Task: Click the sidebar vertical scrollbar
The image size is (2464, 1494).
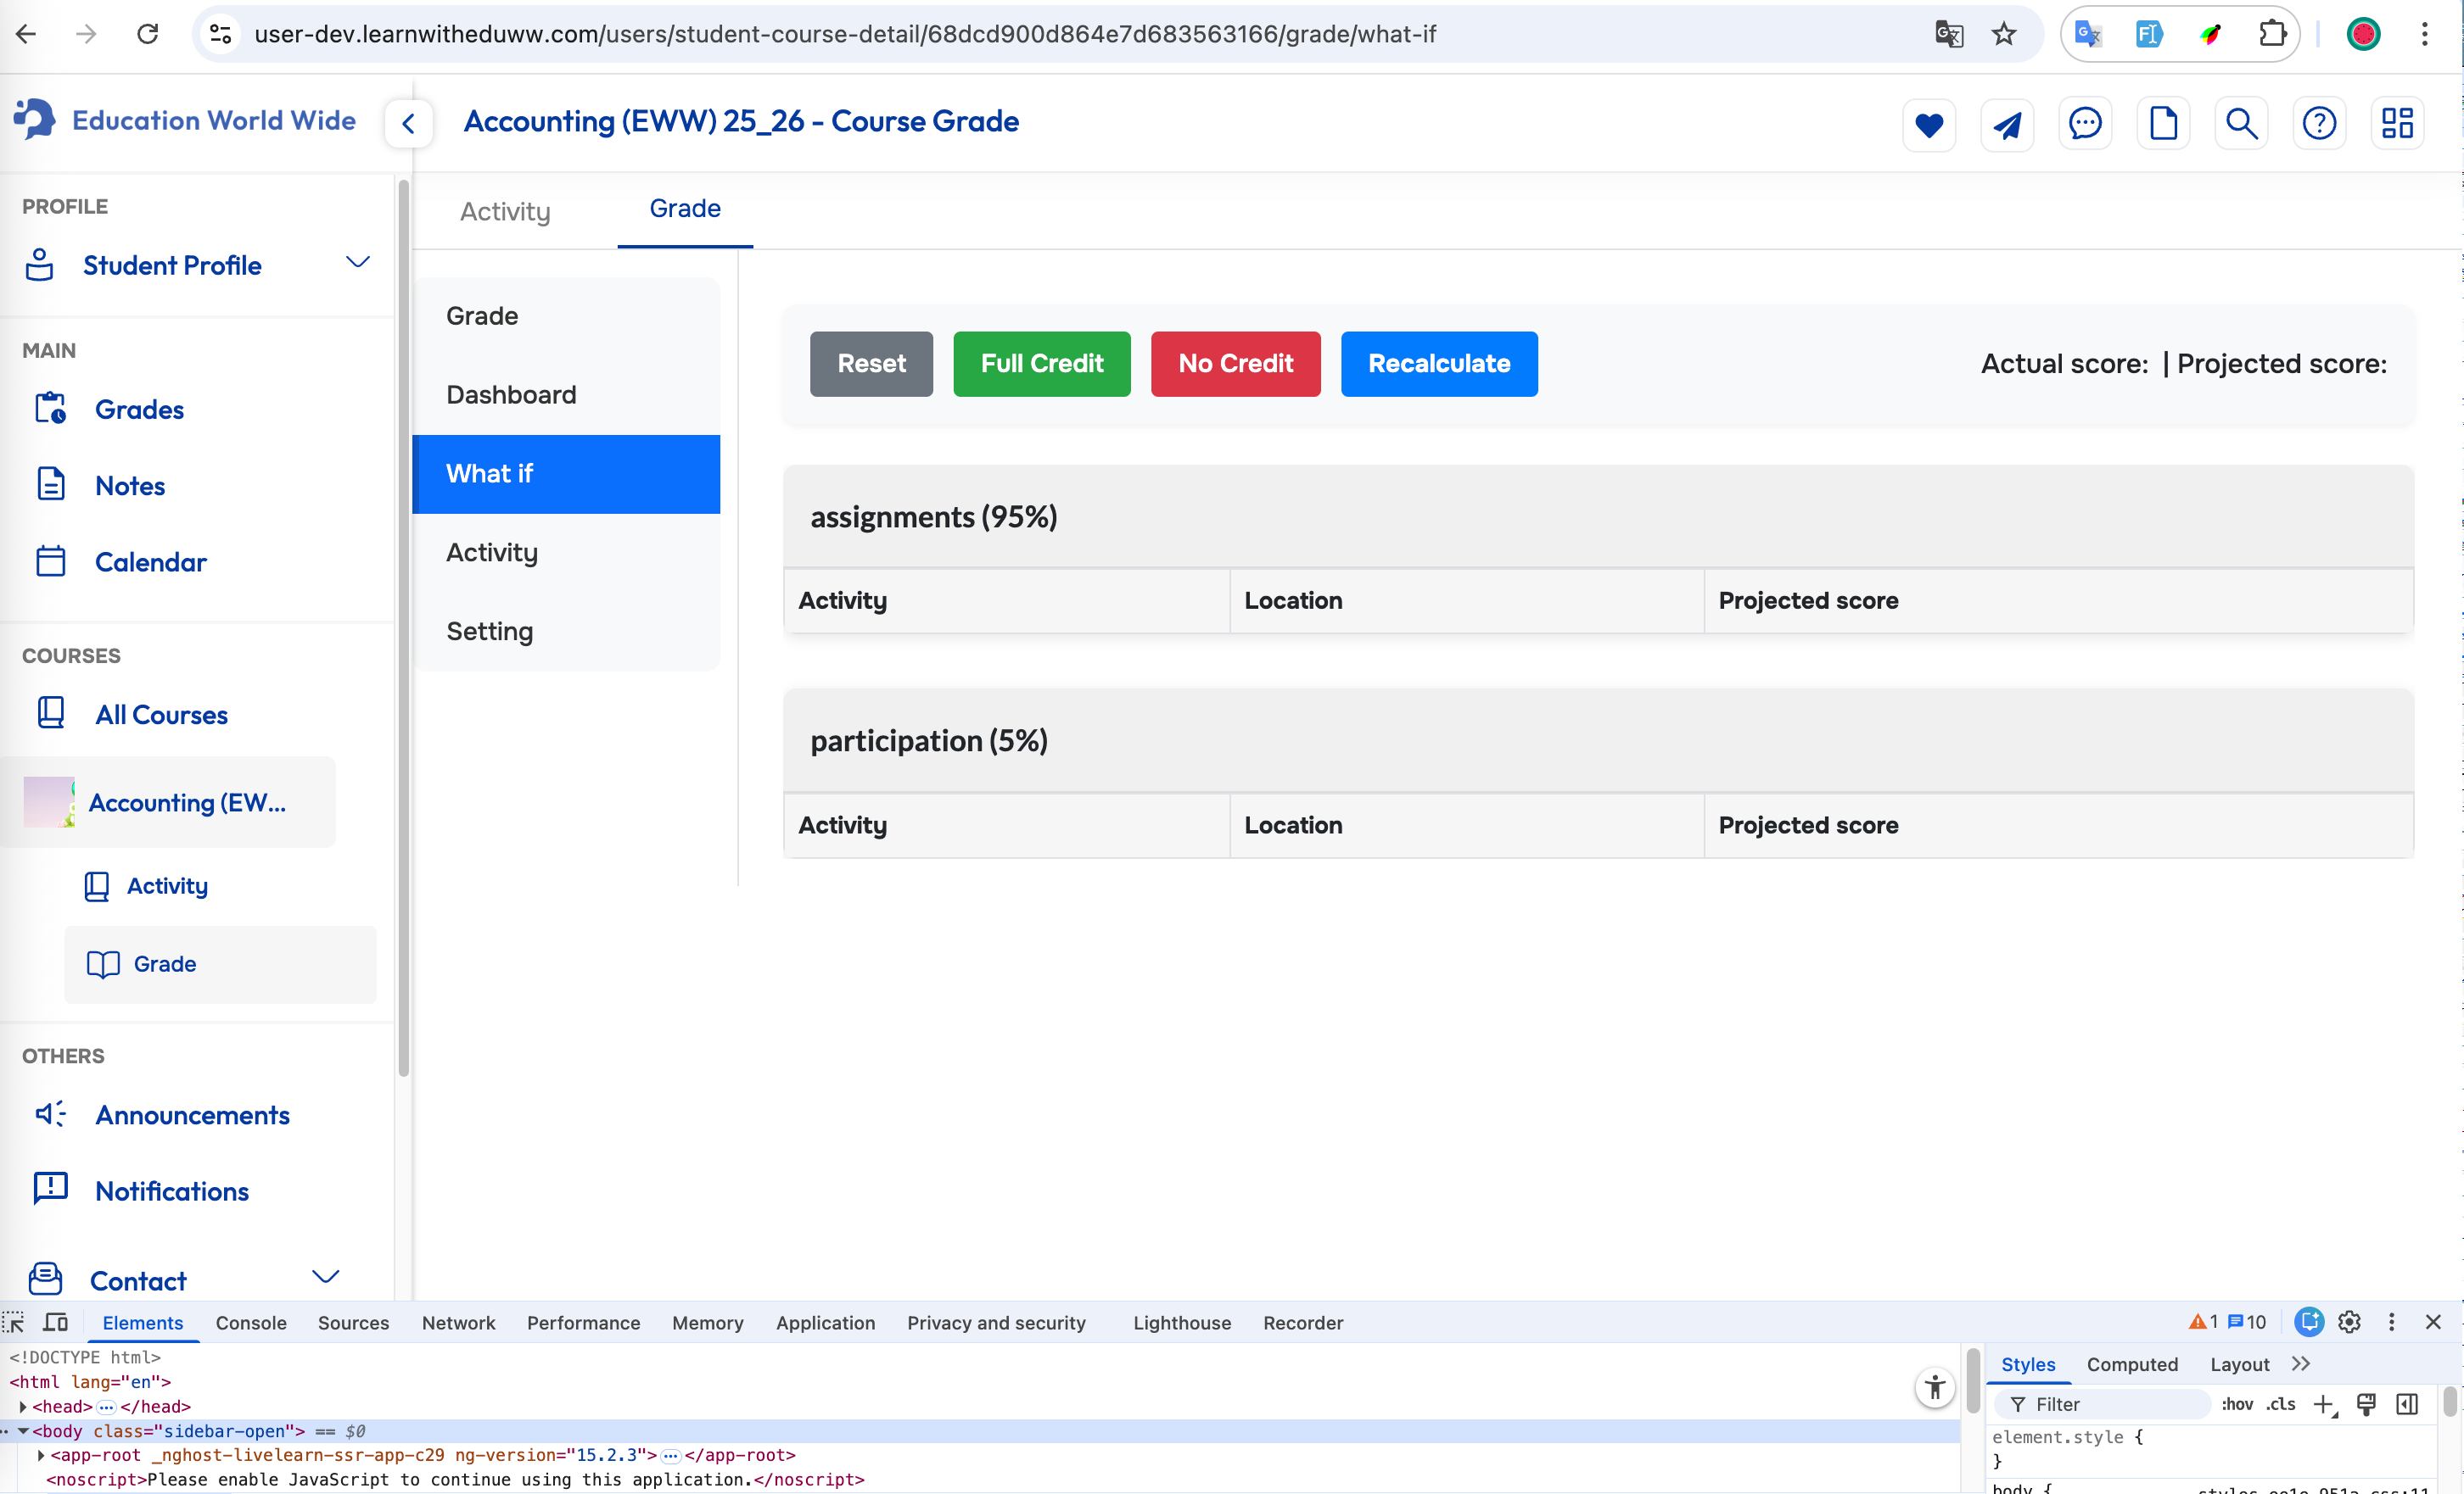Action: pos(403,630)
